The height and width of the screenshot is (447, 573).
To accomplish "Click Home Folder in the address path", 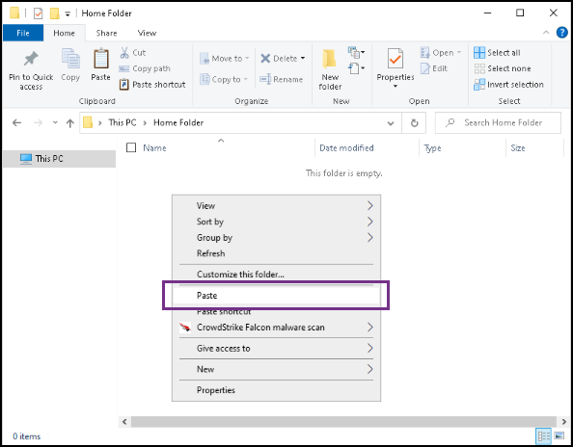I will 178,122.
